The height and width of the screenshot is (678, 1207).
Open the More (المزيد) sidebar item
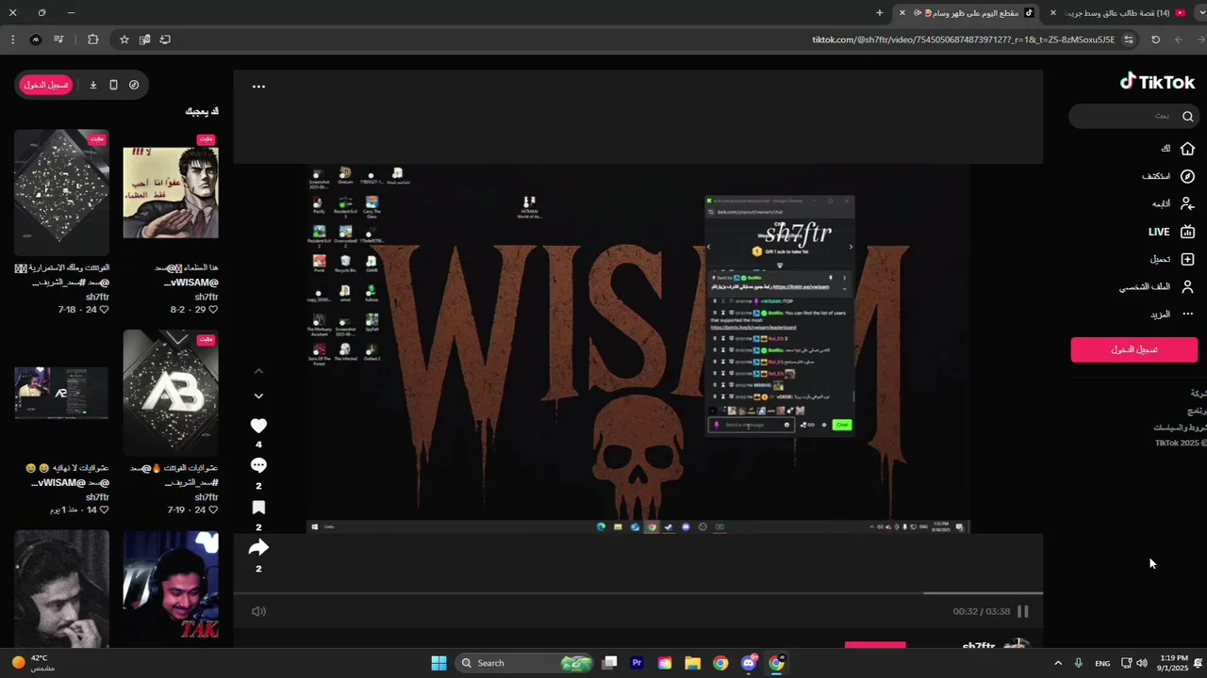click(1172, 314)
